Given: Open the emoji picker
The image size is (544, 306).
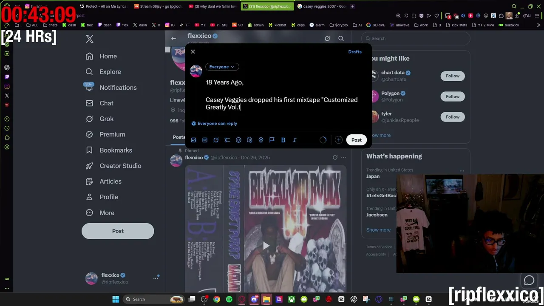Looking at the screenshot, I should point(238,140).
